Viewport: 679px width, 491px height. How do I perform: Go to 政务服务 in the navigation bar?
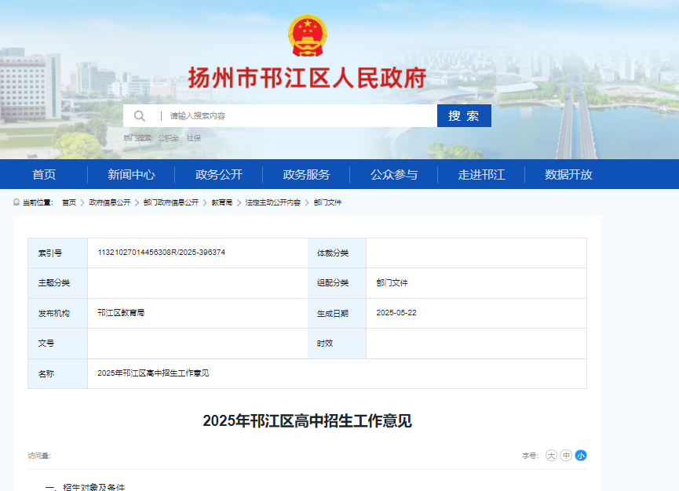pyautogui.click(x=306, y=174)
